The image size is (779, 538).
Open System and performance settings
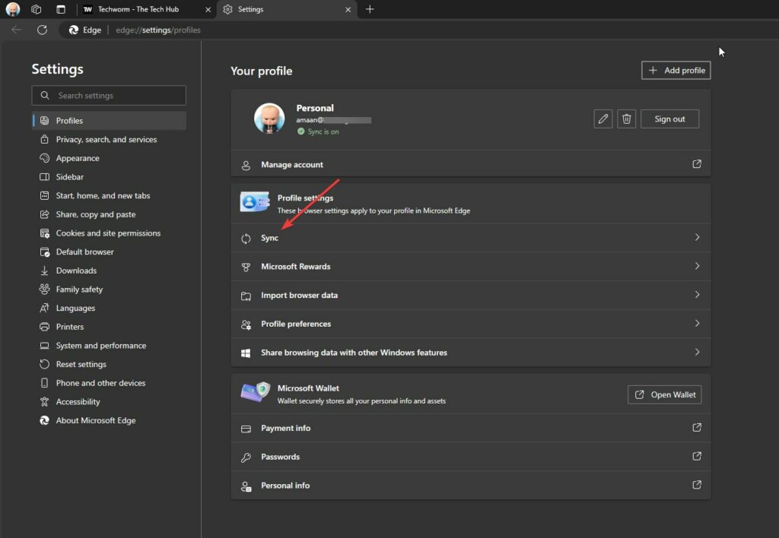[x=110, y=346]
